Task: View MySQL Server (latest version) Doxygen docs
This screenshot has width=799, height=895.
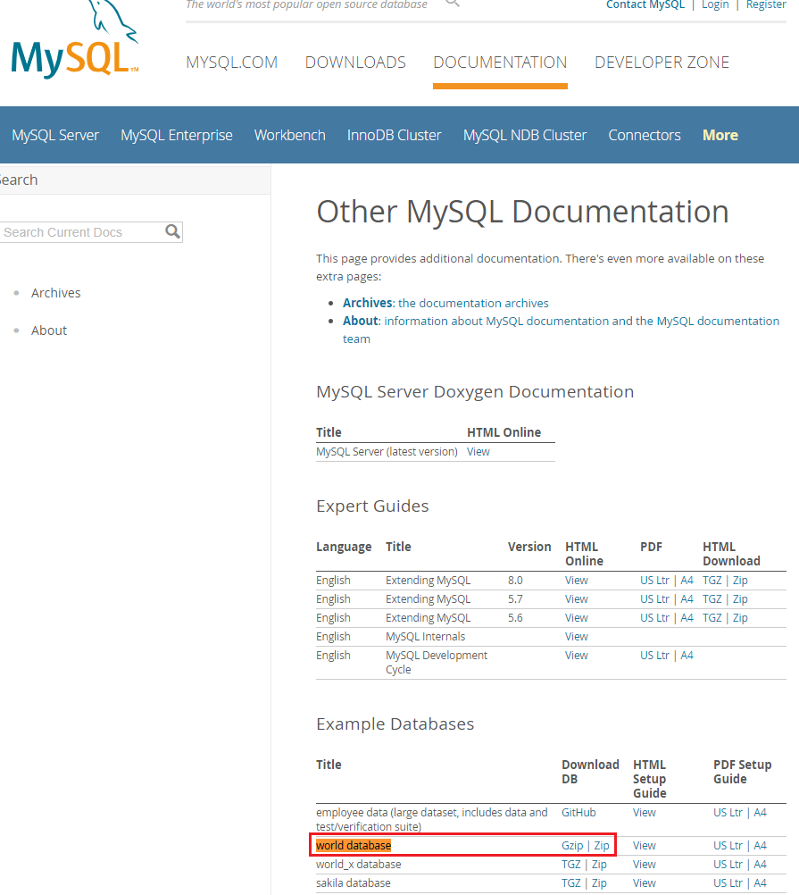Action: [x=478, y=451]
